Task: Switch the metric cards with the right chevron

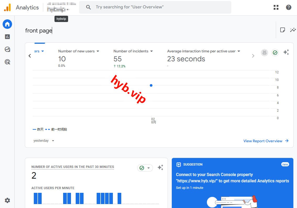Action: pyautogui.click(x=253, y=56)
